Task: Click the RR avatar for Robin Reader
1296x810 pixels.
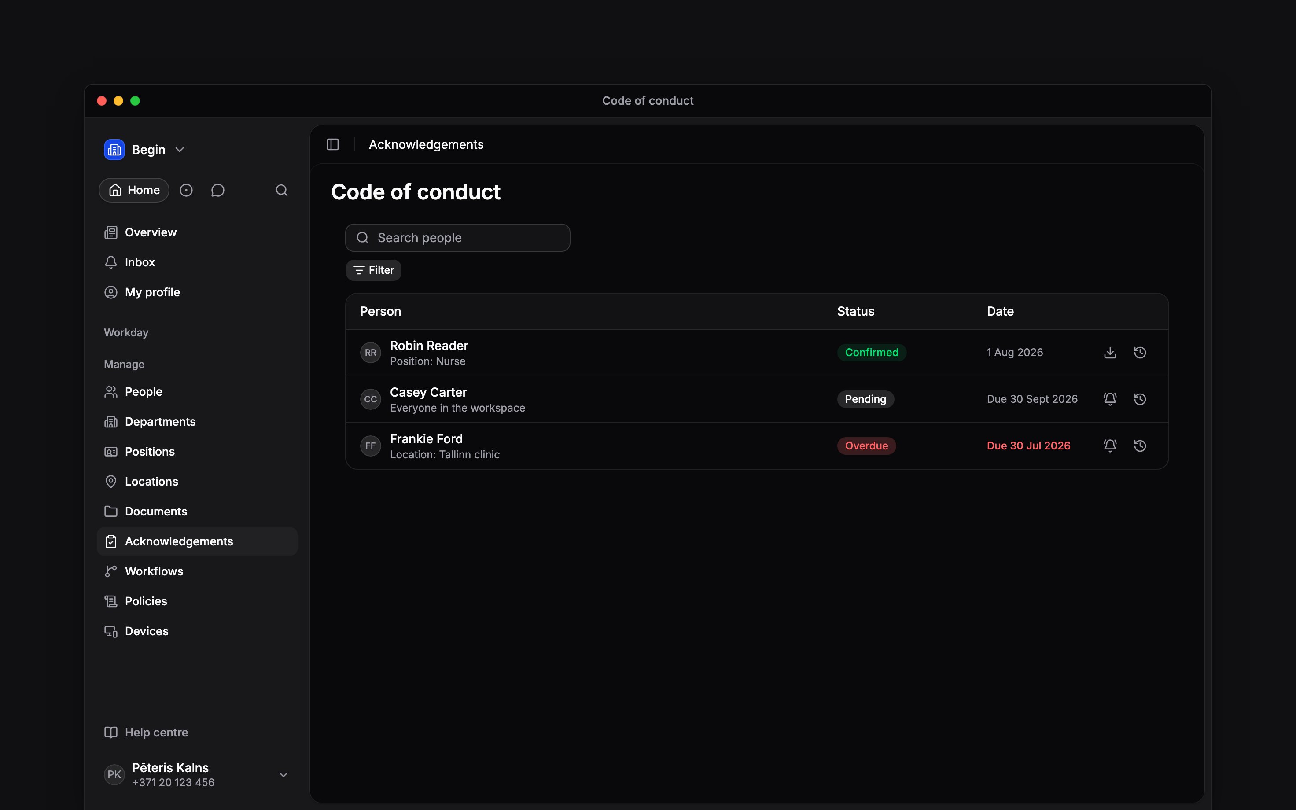Action: (x=371, y=353)
